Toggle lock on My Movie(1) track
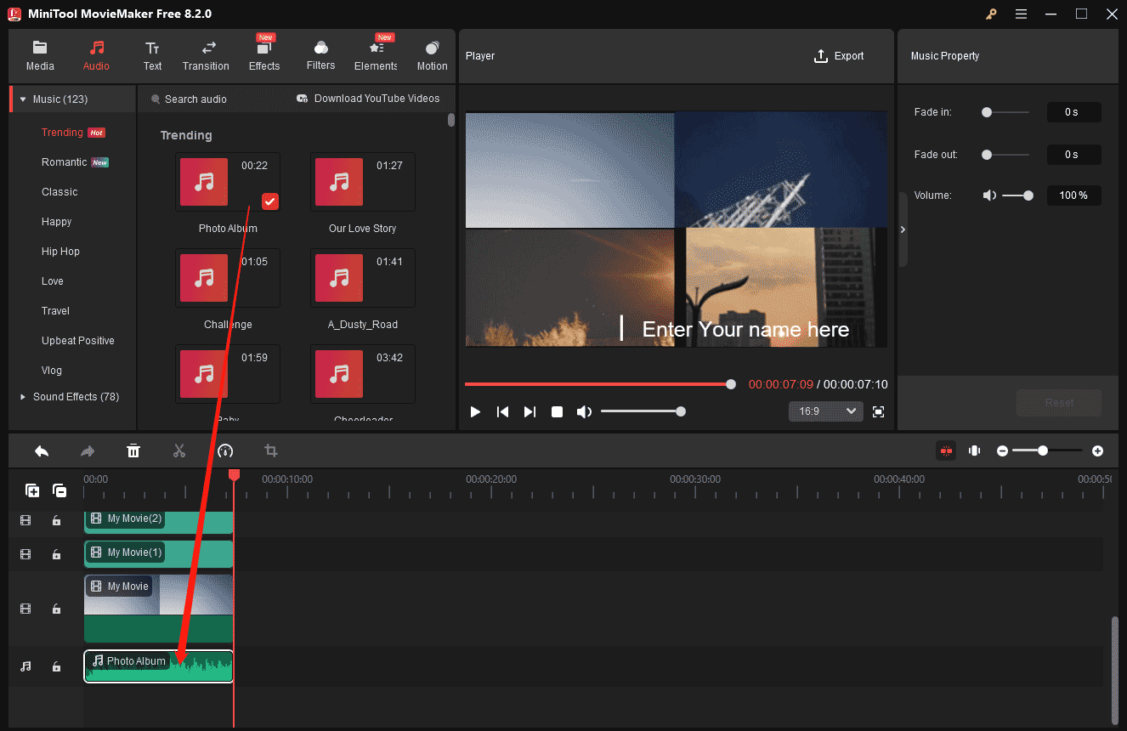Viewport: 1127px width, 731px height. pyautogui.click(x=56, y=554)
